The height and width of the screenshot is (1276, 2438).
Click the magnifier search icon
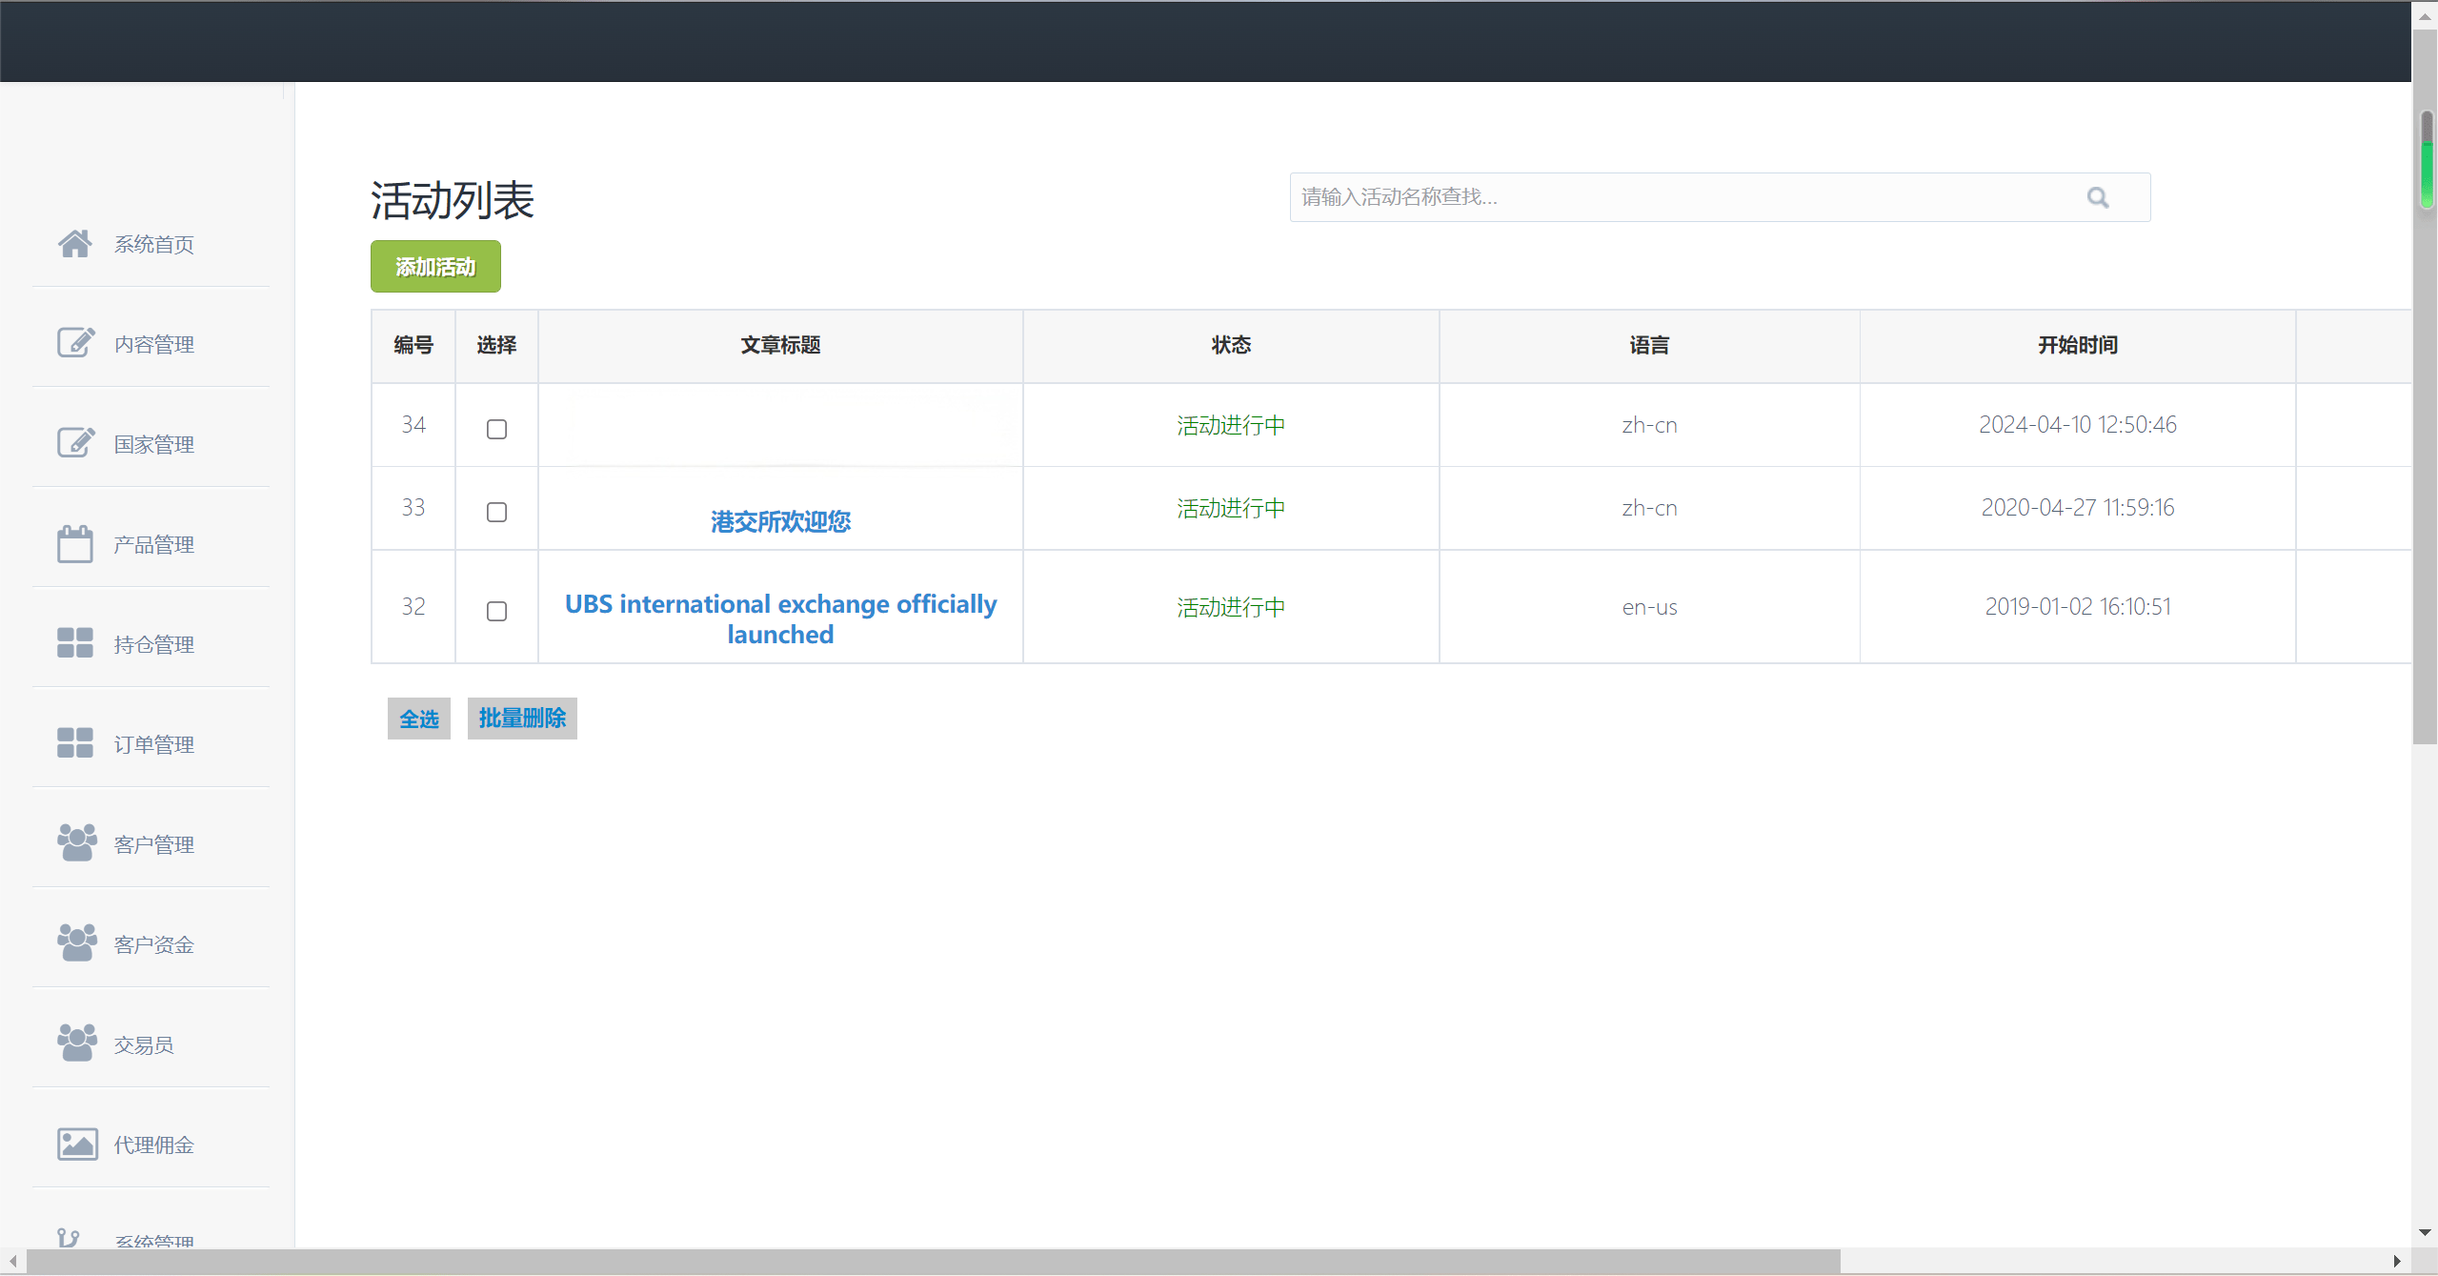(x=2097, y=197)
